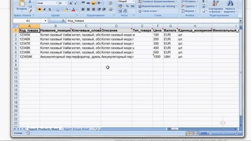This screenshot has width=251, height=141.
Task: Select column header D
Action: [116, 26]
